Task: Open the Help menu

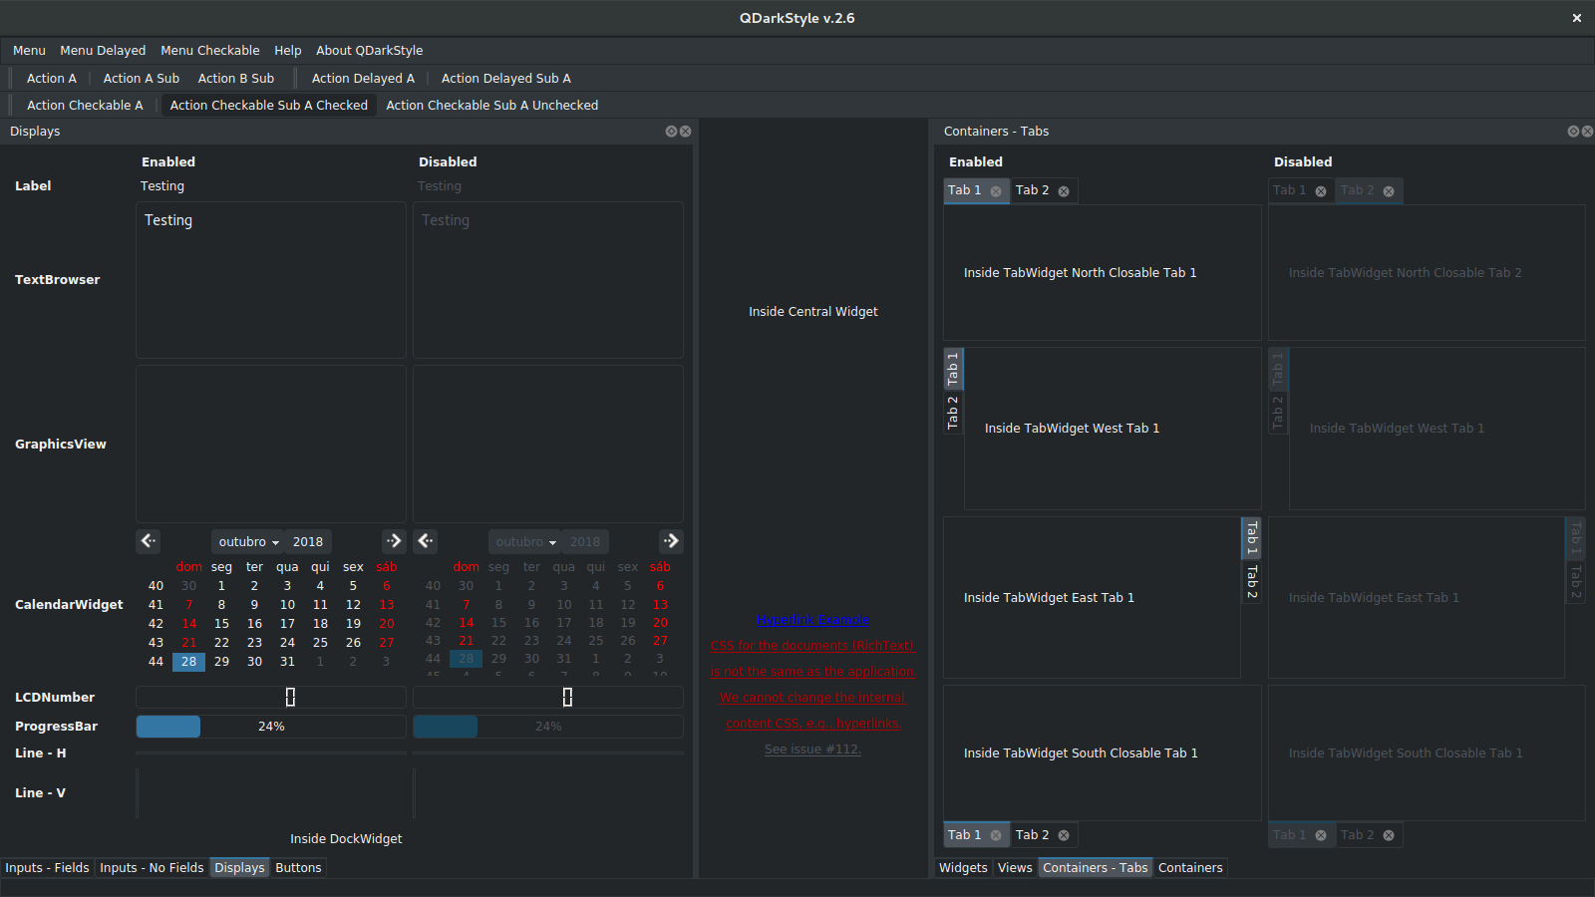Action: tap(288, 51)
